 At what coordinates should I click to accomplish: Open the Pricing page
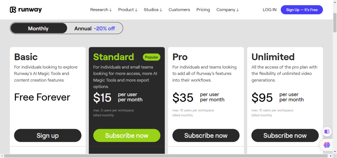coord(203,10)
